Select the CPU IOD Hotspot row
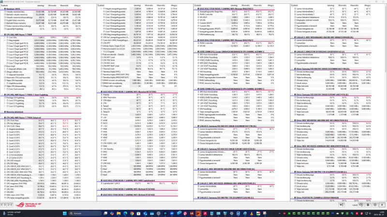 point(41,161)
